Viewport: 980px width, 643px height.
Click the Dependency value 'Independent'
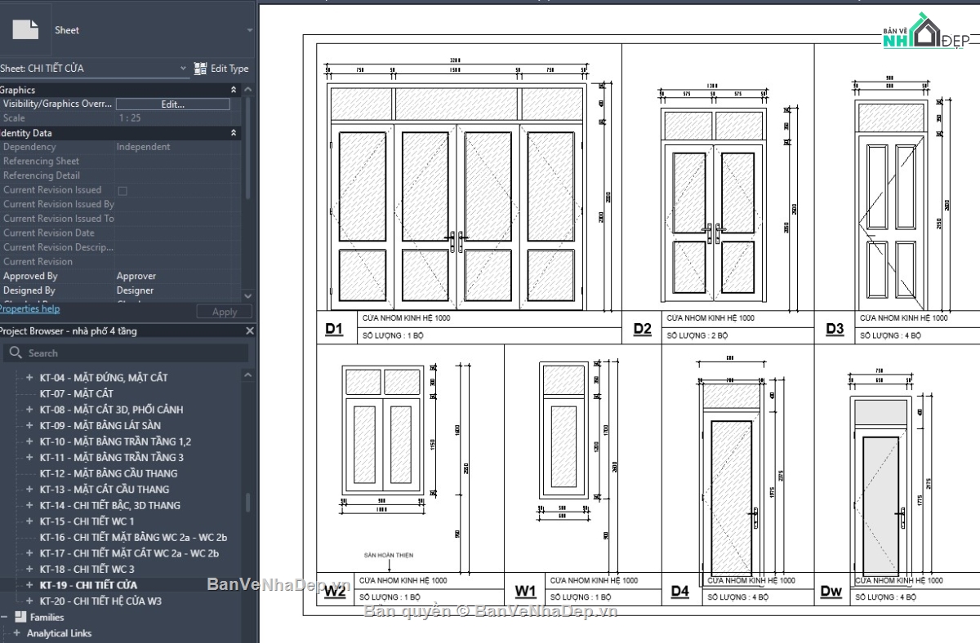coord(144,147)
